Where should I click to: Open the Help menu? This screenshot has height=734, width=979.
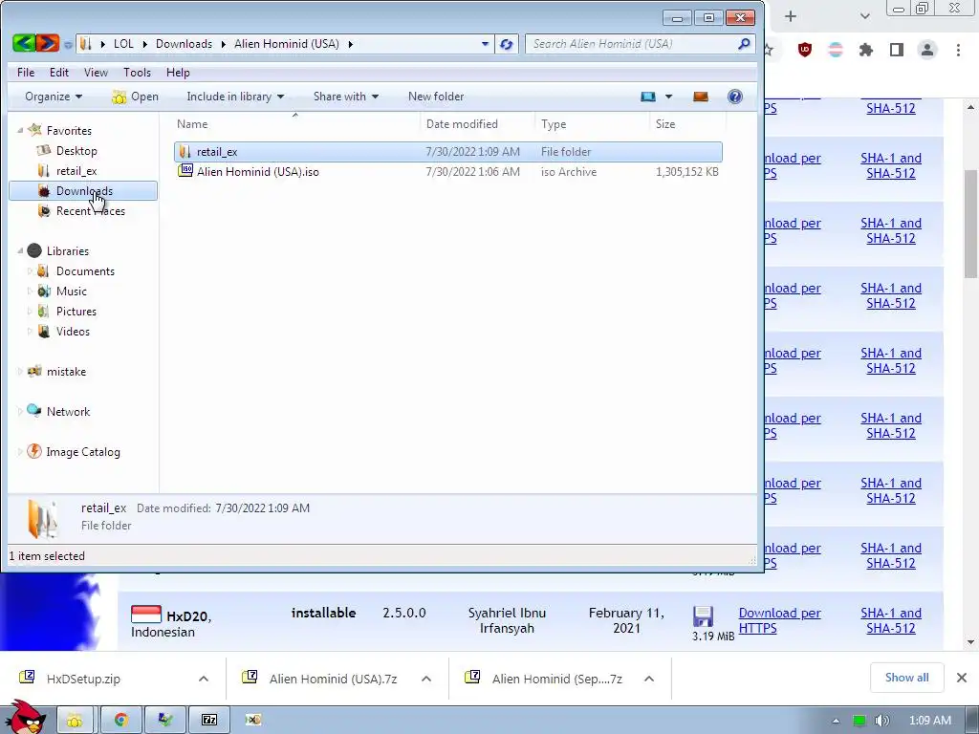(178, 73)
